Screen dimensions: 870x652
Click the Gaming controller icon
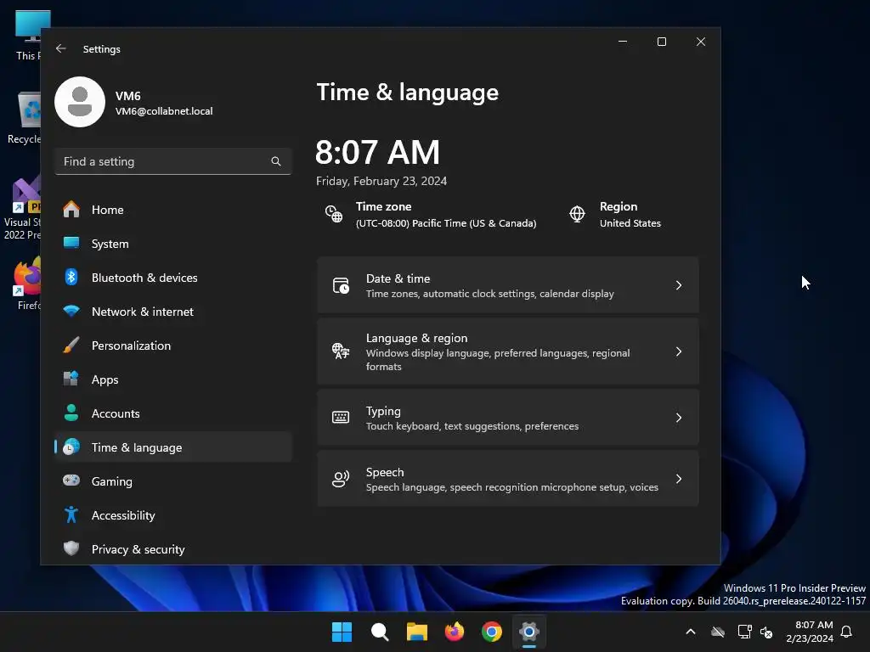click(71, 481)
